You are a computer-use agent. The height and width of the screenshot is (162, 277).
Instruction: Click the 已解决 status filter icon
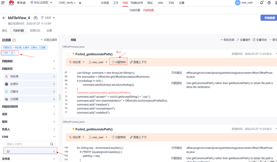[x=7, y=92]
